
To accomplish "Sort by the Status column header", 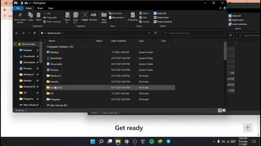I will coord(99,41).
